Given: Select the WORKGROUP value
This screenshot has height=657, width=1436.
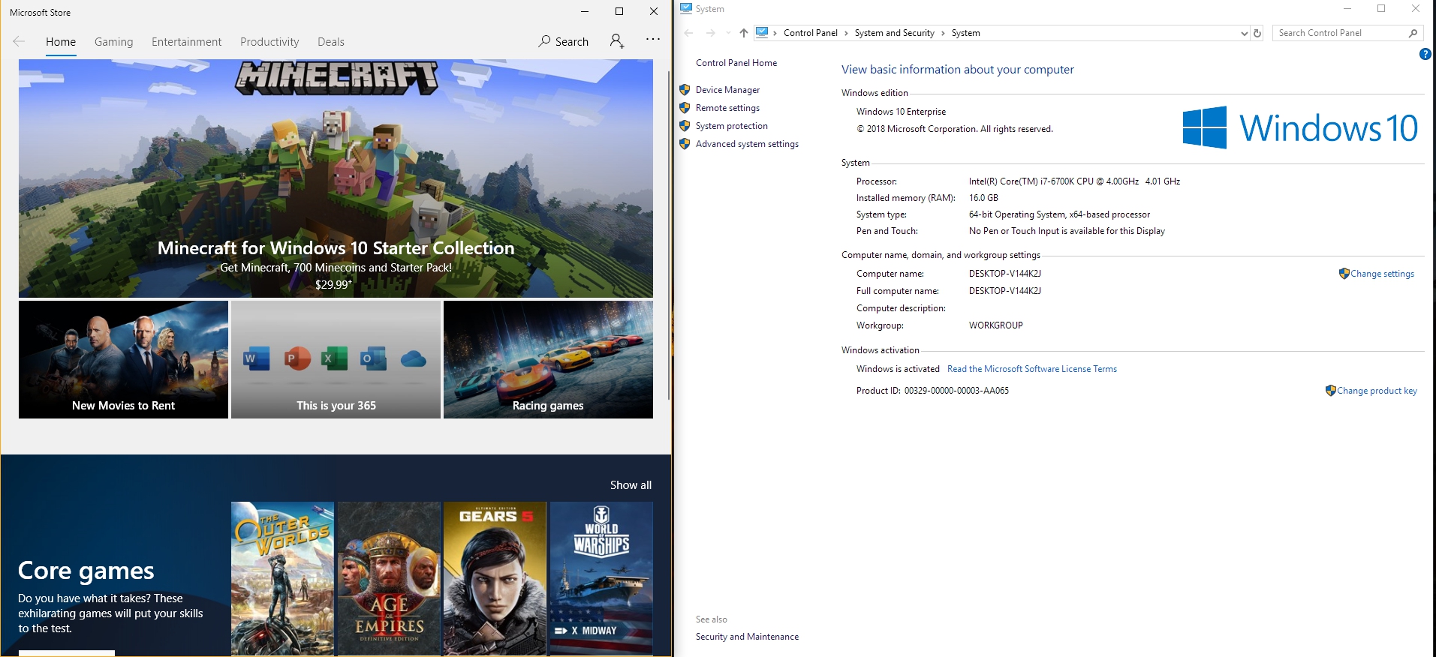Looking at the screenshot, I should pos(995,325).
